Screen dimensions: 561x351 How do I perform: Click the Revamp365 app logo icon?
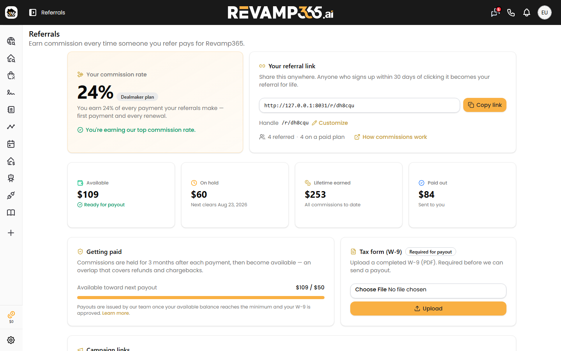click(11, 12)
